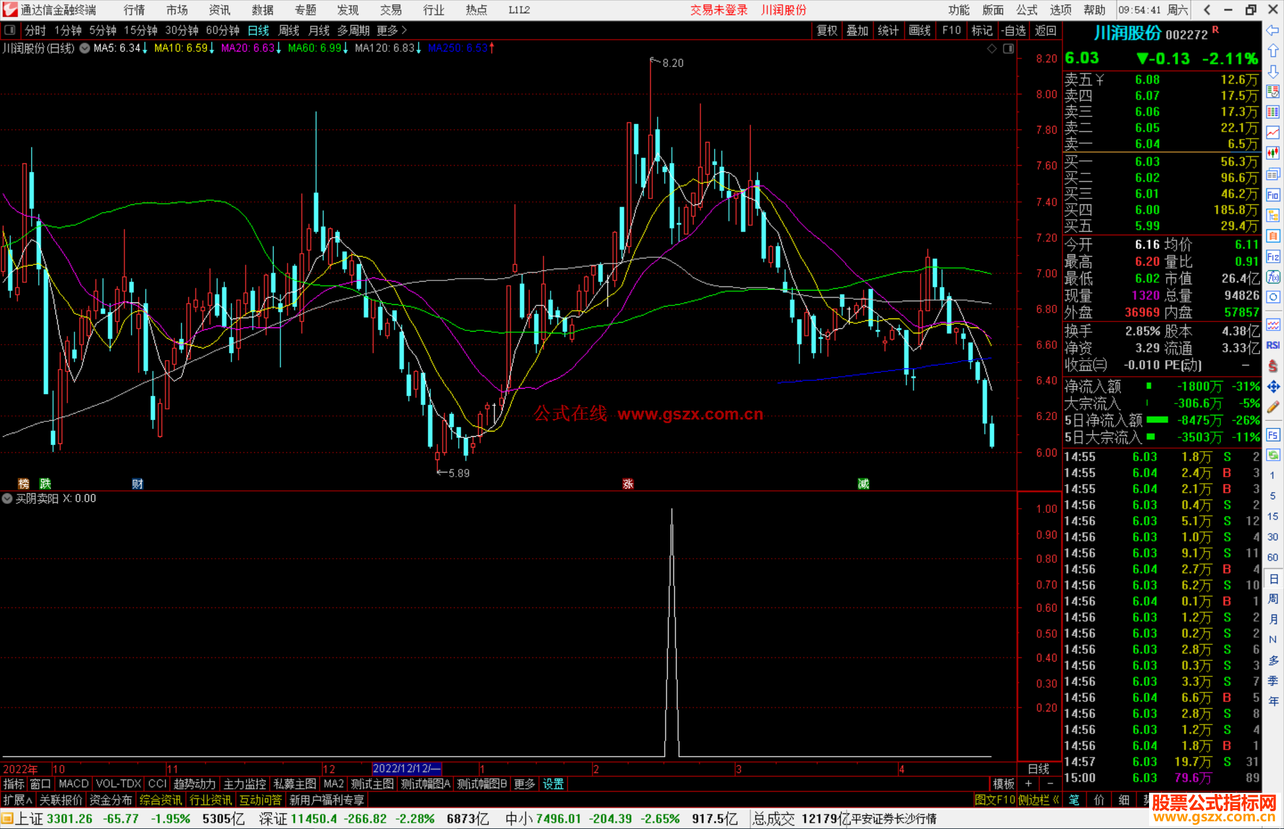Select the pencil drawing tool icon
This screenshot has height=829, width=1284.
pyautogui.click(x=1273, y=408)
